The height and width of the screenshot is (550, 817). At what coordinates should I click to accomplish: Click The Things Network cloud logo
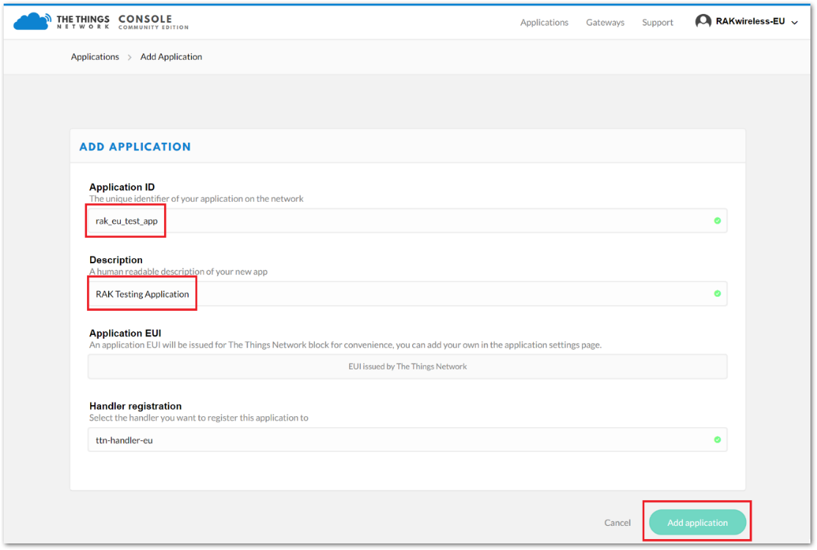(x=32, y=21)
